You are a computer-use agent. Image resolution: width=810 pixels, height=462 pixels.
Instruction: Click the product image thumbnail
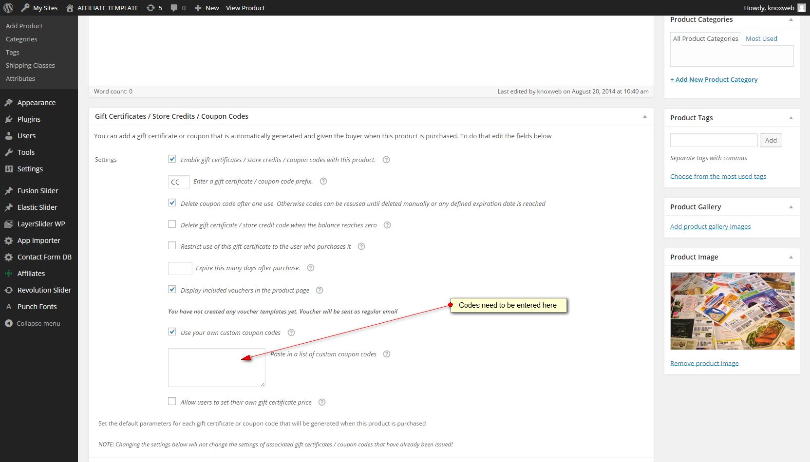(732, 311)
